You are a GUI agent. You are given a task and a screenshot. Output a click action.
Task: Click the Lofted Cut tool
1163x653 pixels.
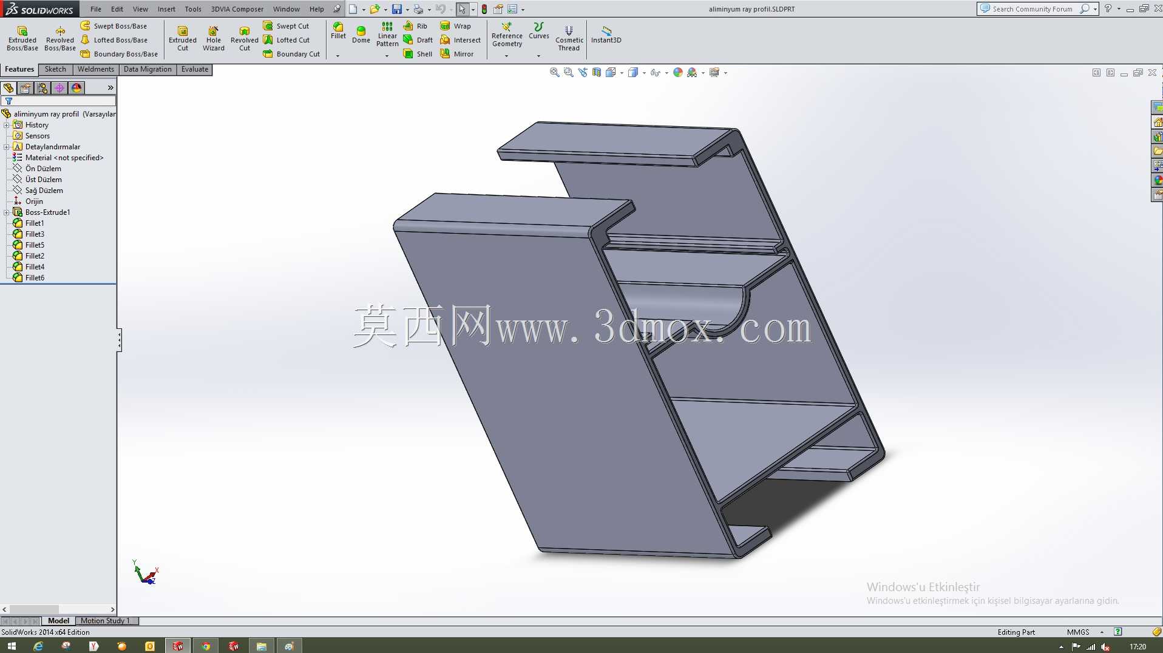pos(287,40)
